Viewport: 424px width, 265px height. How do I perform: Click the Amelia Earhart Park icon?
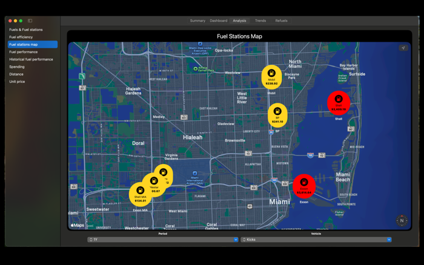pyautogui.click(x=196, y=69)
